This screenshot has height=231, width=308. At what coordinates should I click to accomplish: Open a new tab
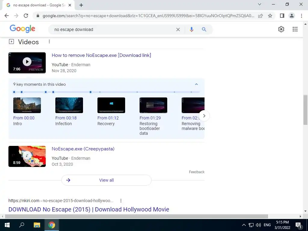81,5
